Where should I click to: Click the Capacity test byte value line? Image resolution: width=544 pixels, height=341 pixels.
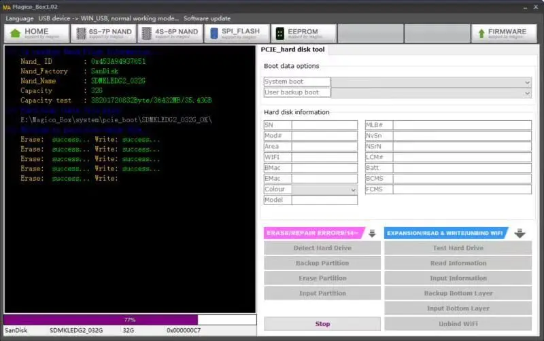point(151,100)
